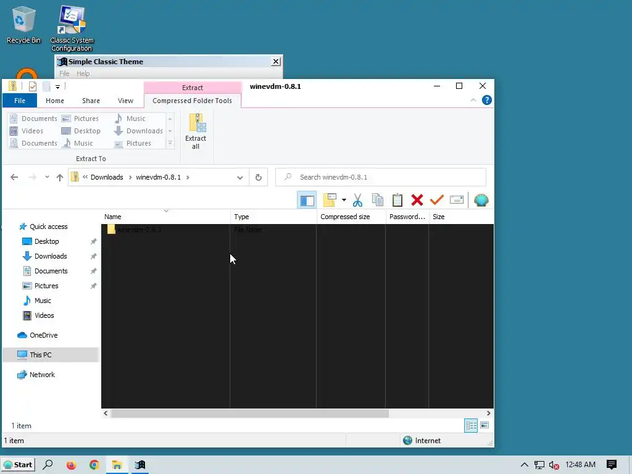This screenshot has width=632, height=474.
Task: Click the Copy toolbar icon
Action: pos(378,201)
